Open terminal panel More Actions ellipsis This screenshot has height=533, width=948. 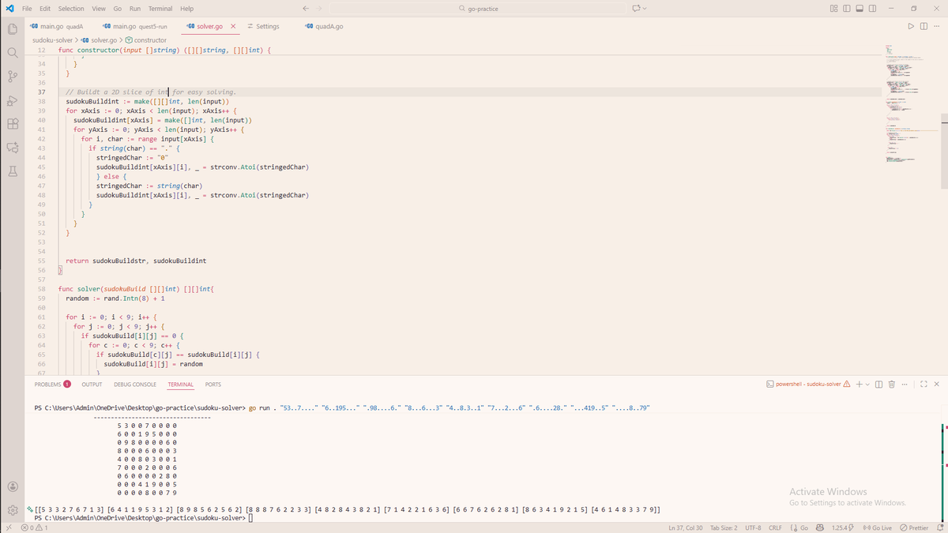905,385
